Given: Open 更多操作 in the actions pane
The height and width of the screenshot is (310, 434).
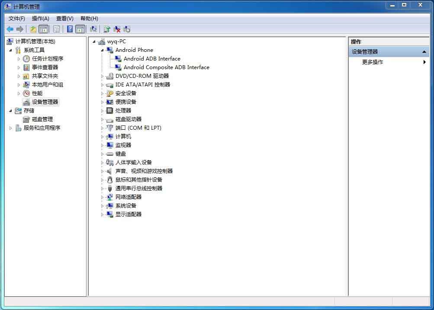Looking at the screenshot, I should pyautogui.click(x=372, y=62).
